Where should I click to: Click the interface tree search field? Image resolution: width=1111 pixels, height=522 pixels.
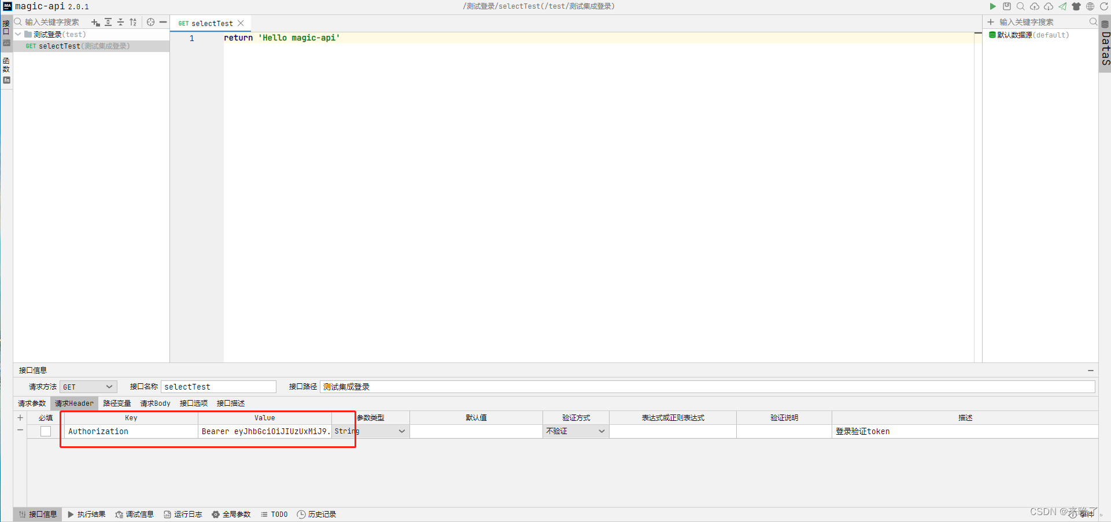point(52,23)
